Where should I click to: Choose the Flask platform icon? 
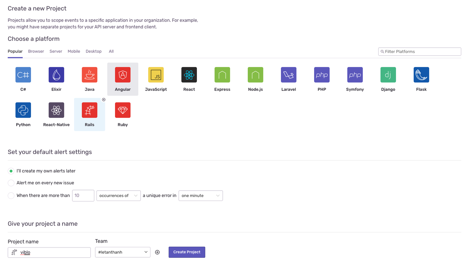421,75
